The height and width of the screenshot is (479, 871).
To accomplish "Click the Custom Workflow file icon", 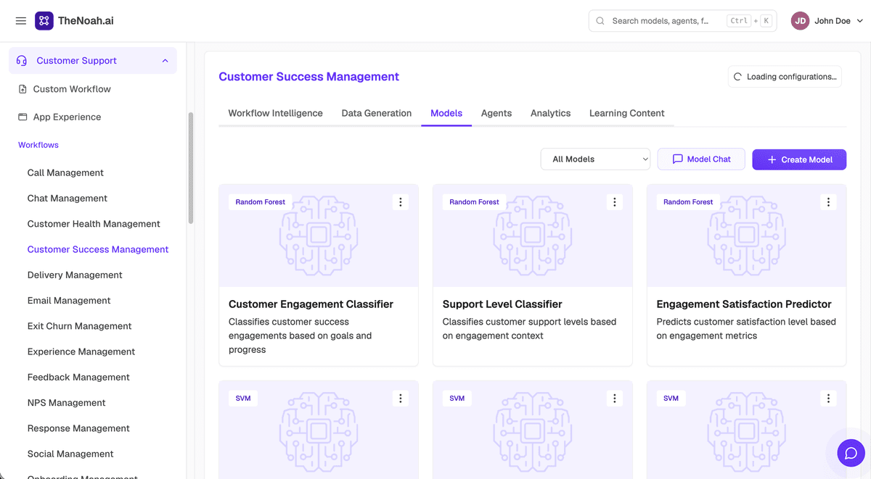I will (23, 89).
